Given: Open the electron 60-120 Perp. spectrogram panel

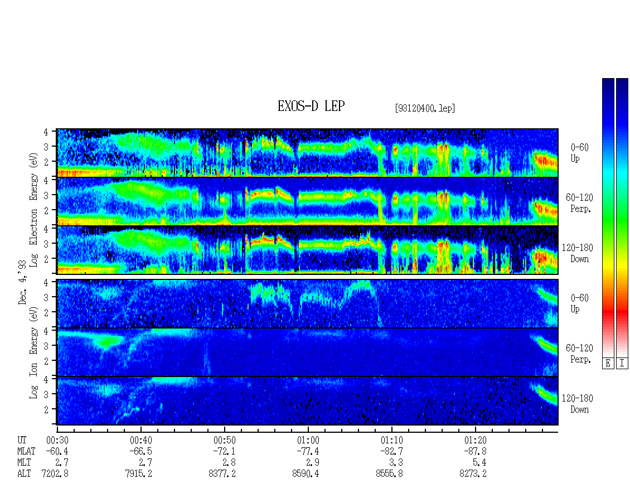Looking at the screenshot, I should click(x=307, y=201).
